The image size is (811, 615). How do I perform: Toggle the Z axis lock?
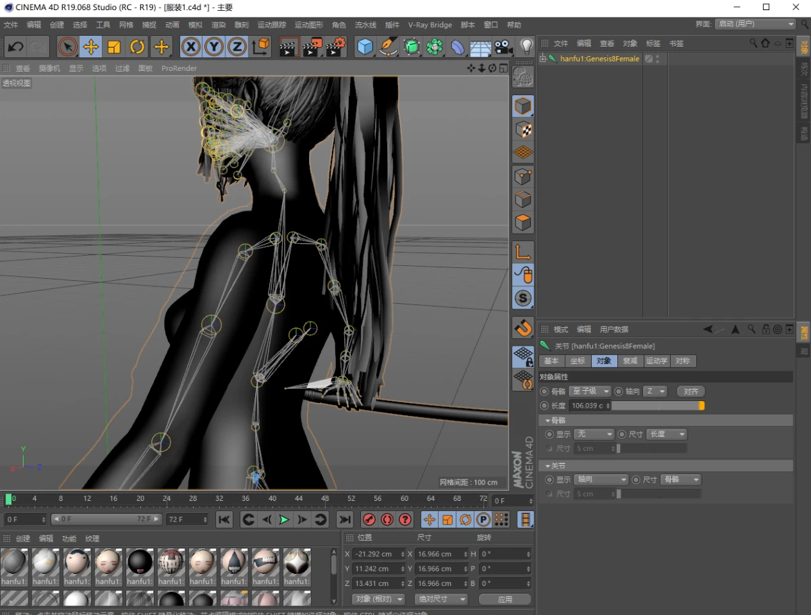[237, 47]
